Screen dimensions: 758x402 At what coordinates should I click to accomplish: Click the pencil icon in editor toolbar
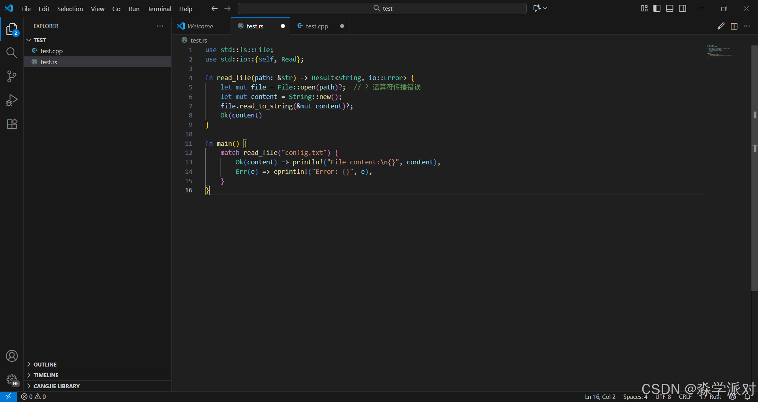(721, 26)
